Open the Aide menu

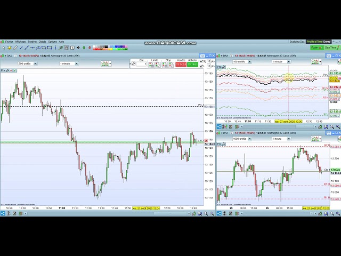62,42
